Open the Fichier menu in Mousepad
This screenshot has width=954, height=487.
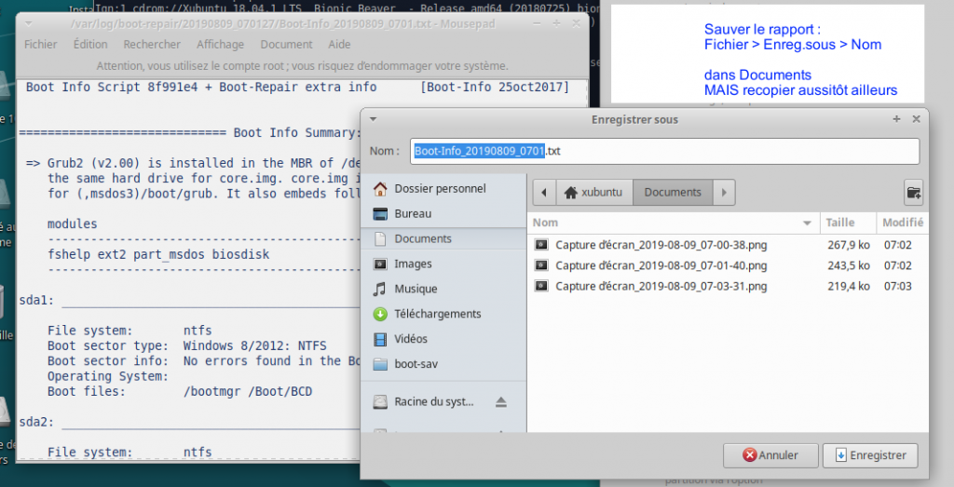[41, 44]
